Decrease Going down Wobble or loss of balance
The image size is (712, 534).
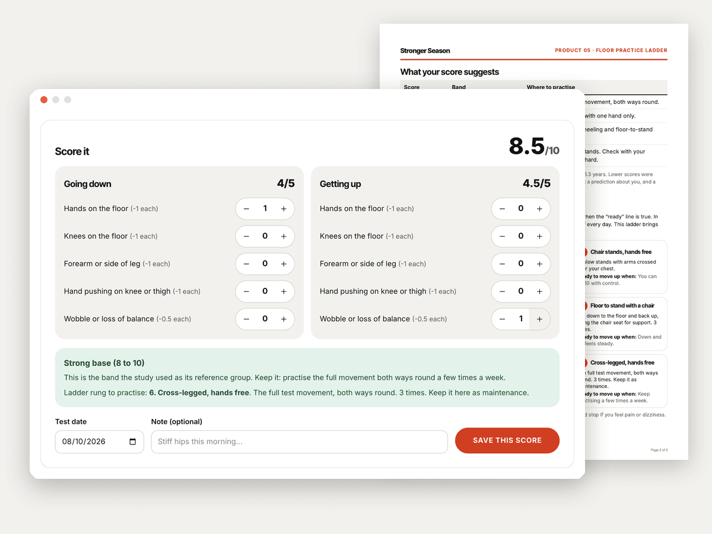pos(246,319)
